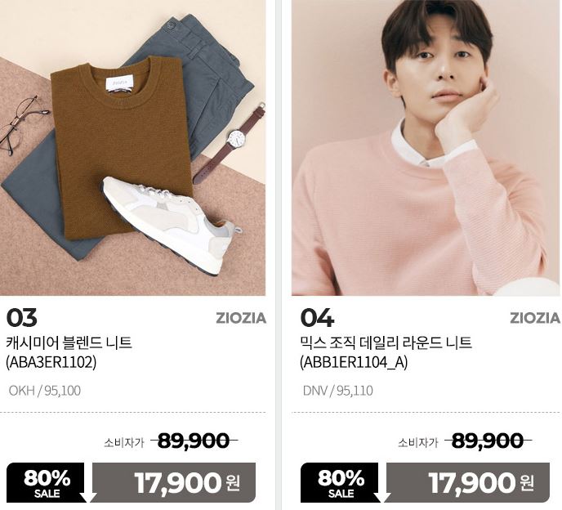Click the struck-through 89,900 price on item 04
Image resolution: width=562 pixels, height=510 pixels.
pyautogui.click(x=488, y=441)
